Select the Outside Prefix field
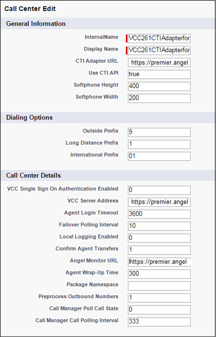 click(x=159, y=132)
